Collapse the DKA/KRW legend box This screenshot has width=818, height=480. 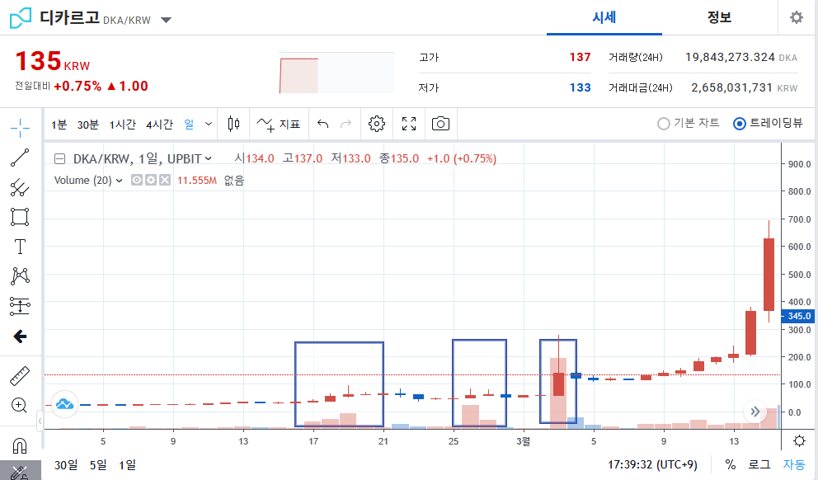(60, 158)
